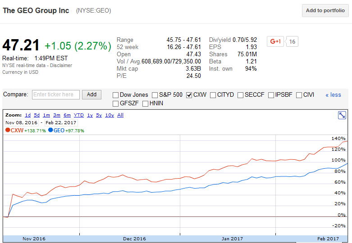This screenshot has height=243, width=352.
Task: Toggle the IPSBF comparison checkbox
Action: coord(271,95)
